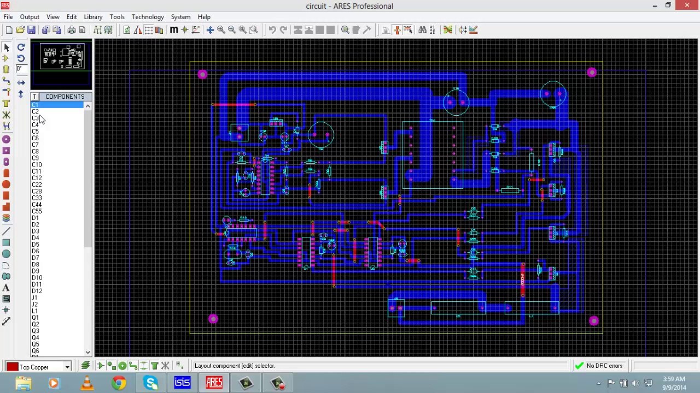Click down arrow of components list scrollbar
Viewport: 700px width, 393px height.
tap(88, 352)
